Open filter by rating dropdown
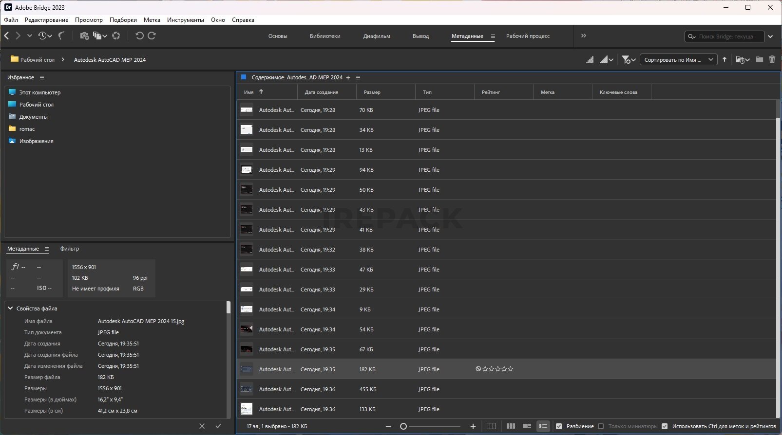 click(629, 60)
